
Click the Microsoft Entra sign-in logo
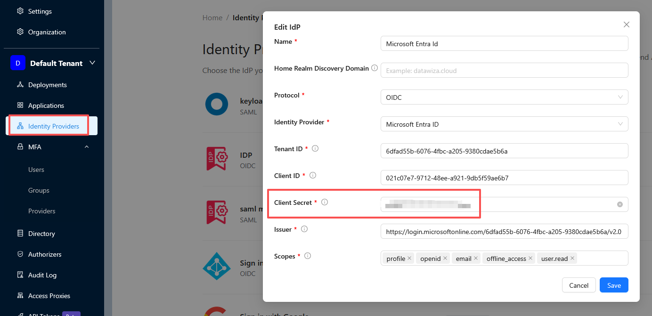217,266
